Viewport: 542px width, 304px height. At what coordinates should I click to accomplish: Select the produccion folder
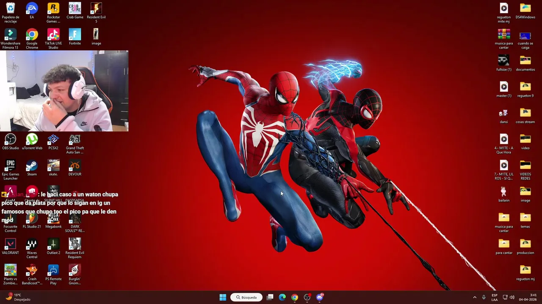[525, 247]
